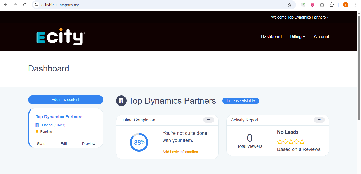361x174 pixels.
Task: Expand the Welcome Top Dynamics Partners dropdown
Action: point(300,17)
